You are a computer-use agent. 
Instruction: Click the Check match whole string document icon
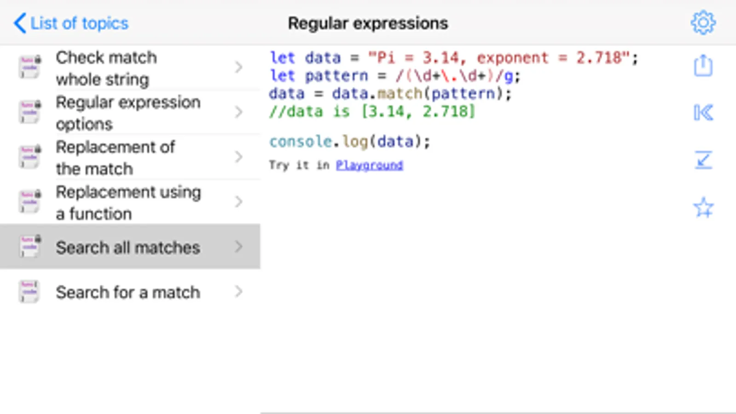(x=30, y=67)
